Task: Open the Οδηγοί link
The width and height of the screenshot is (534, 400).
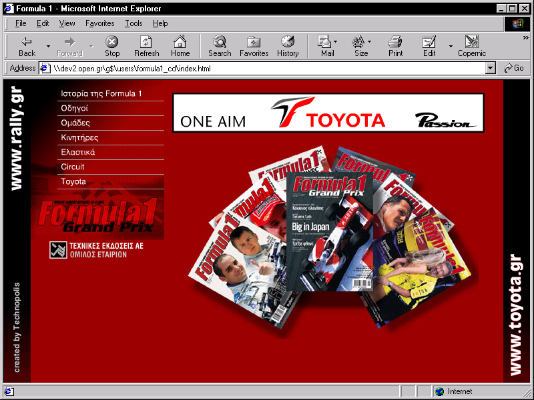Action: tap(74, 108)
